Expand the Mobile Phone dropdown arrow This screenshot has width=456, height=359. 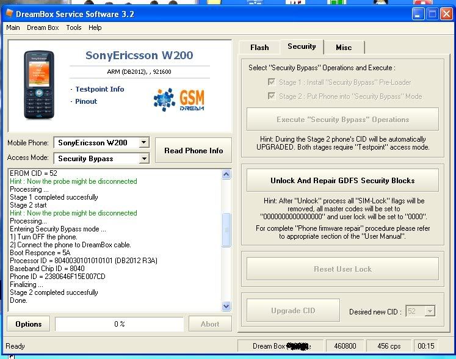[x=143, y=142]
